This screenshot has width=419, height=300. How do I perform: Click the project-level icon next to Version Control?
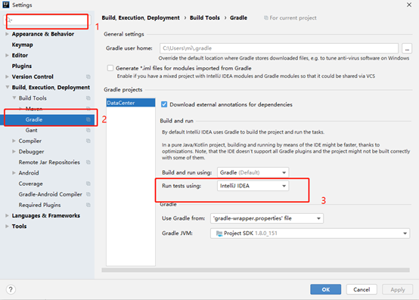point(88,76)
